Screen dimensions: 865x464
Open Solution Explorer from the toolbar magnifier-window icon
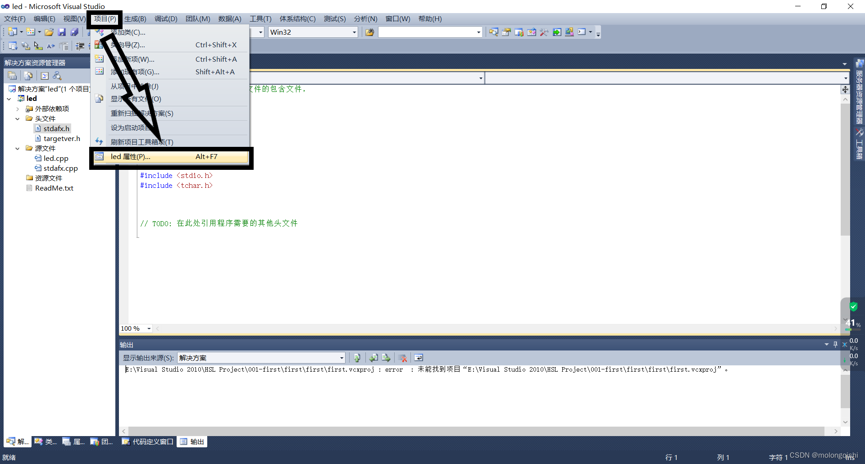(x=494, y=32)
